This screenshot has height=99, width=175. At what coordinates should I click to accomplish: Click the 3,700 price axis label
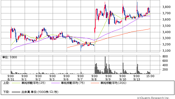(x=166, y=13)
